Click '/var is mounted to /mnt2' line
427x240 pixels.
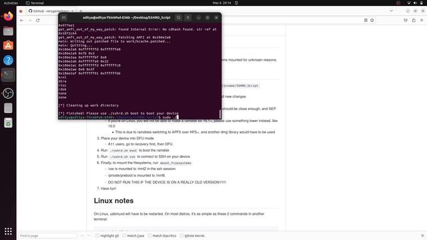(x=142, y=169)
